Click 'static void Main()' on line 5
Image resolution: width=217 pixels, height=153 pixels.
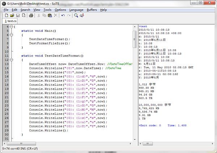click(39, 31)
